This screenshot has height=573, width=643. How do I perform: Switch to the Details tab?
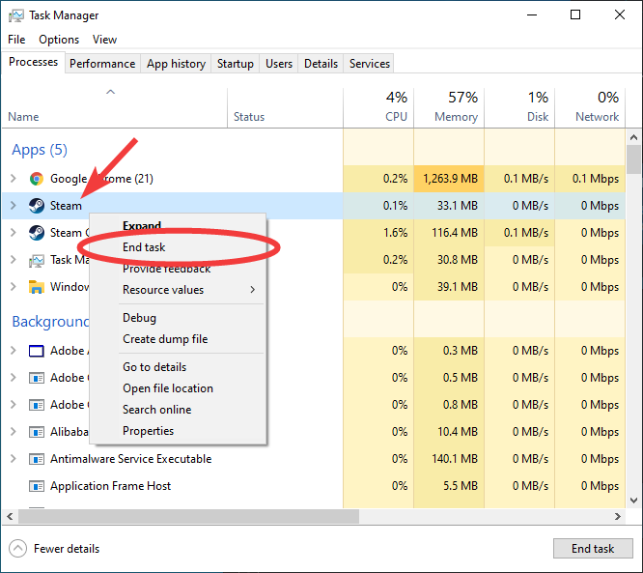(321, 64)
